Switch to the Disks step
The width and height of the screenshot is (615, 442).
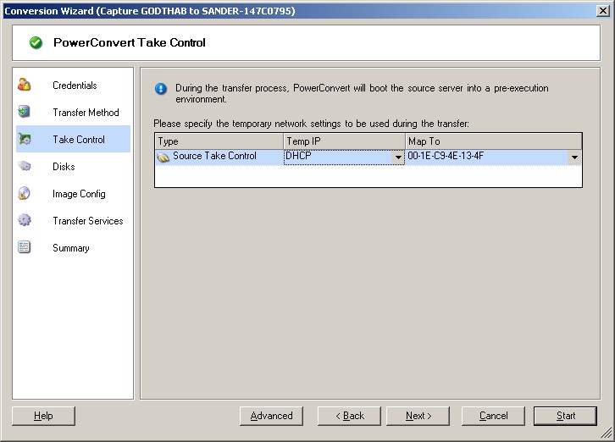64,167
